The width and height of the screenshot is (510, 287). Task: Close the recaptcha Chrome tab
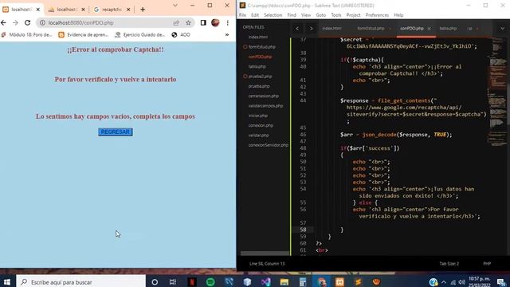[x=128, y=10]
